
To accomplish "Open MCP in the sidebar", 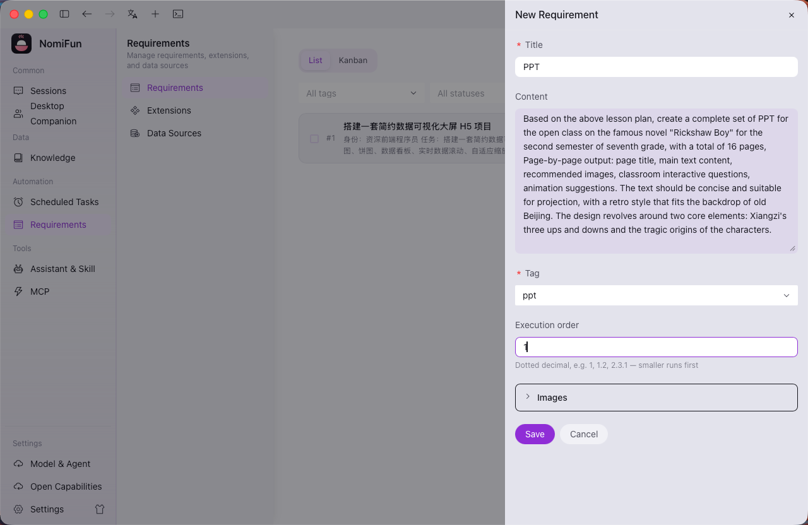I will [58, 292].
